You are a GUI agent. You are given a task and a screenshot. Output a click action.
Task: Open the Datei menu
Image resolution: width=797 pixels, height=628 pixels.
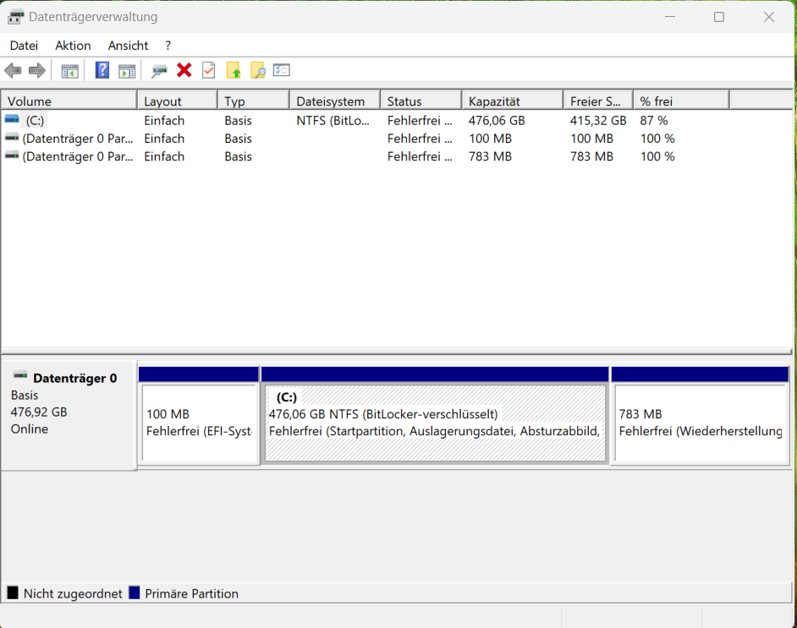[24, 46]
